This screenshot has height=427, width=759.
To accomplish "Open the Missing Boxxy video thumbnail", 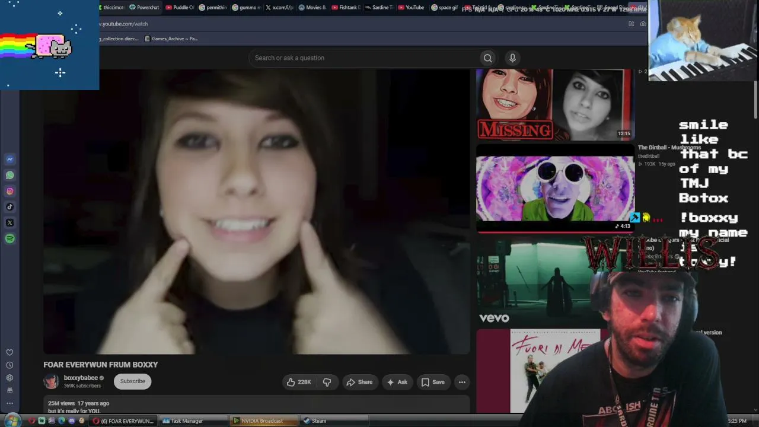I will (555, 104).
